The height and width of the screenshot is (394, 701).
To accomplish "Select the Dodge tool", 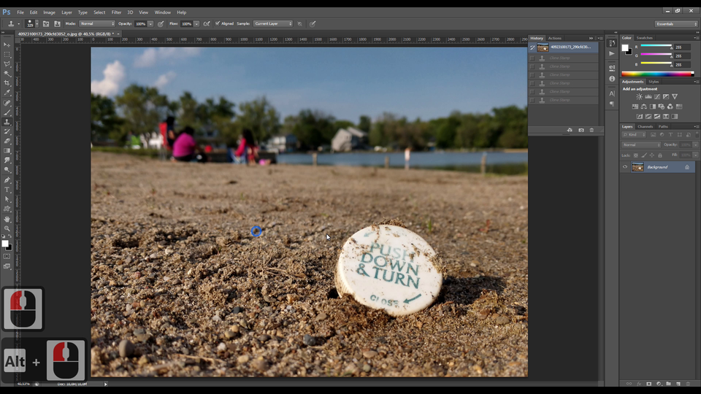I will (7, 170).
